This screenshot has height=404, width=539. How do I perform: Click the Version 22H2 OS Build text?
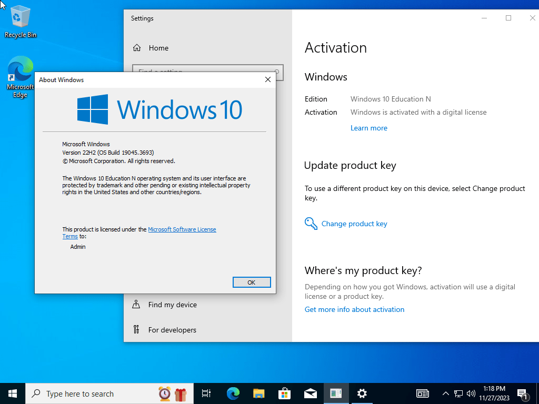click(x=108, y=153)
